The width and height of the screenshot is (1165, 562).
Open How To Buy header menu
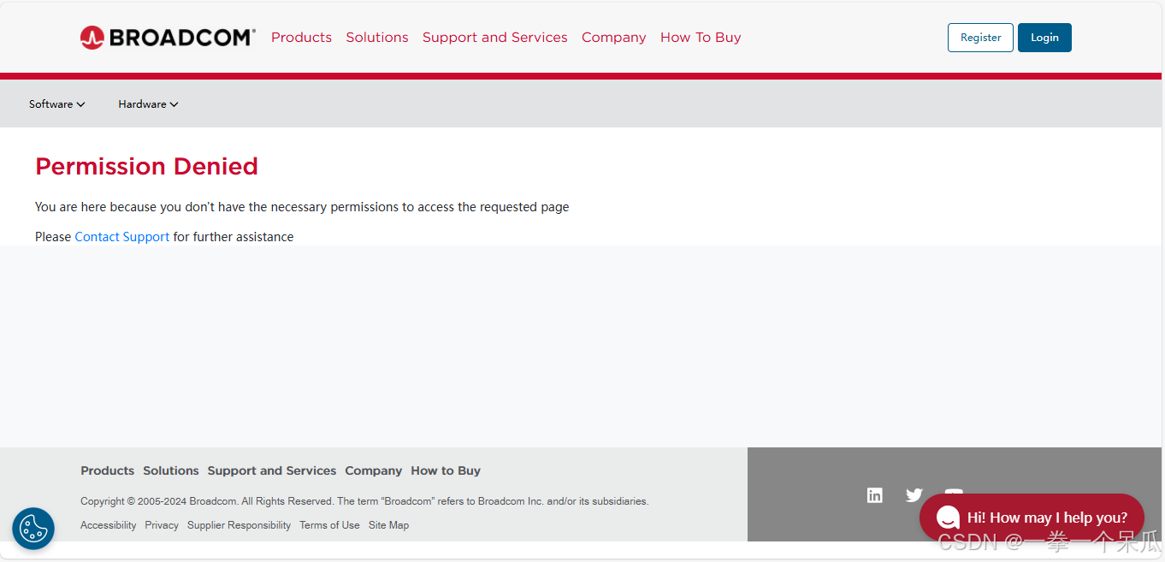coord(701,38)
